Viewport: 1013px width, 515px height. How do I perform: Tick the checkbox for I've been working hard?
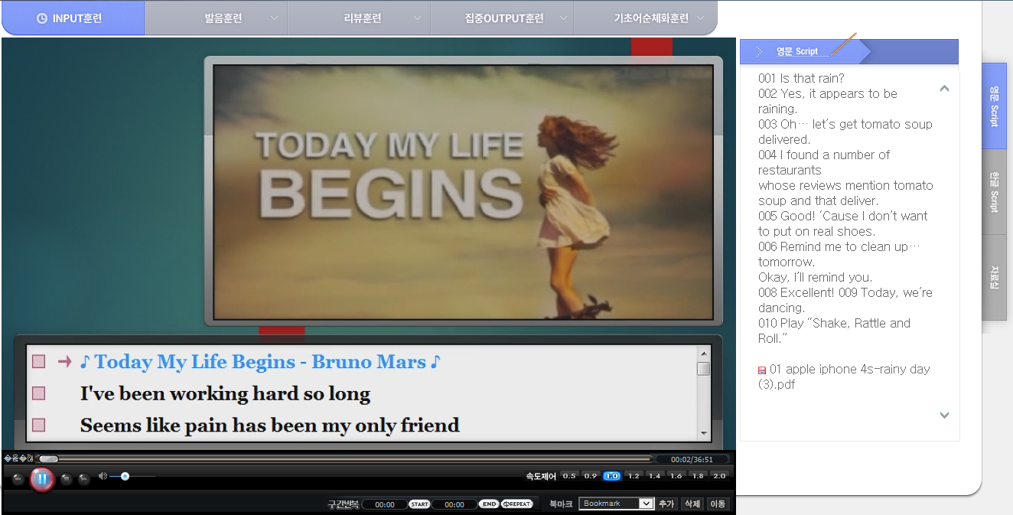pyautogui.click(x=39, y=393)
